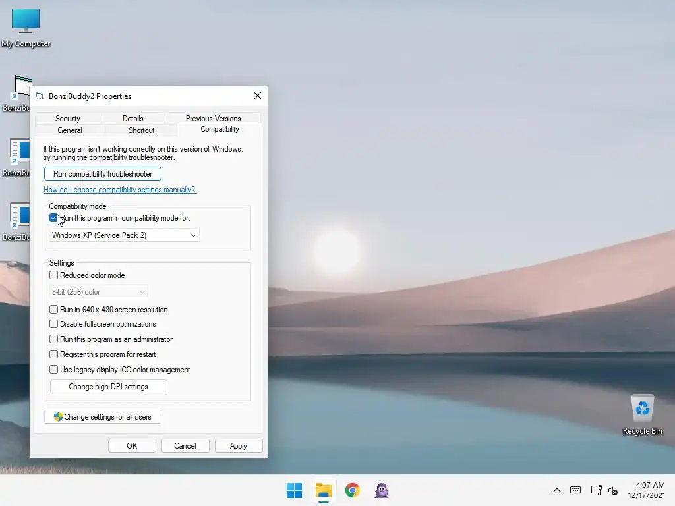Open the Previous Versions tab

[x=213, y=119]
